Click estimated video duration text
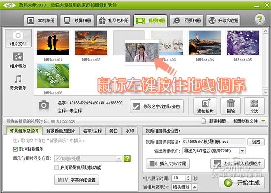271x193 pixels. pos(41,121)
